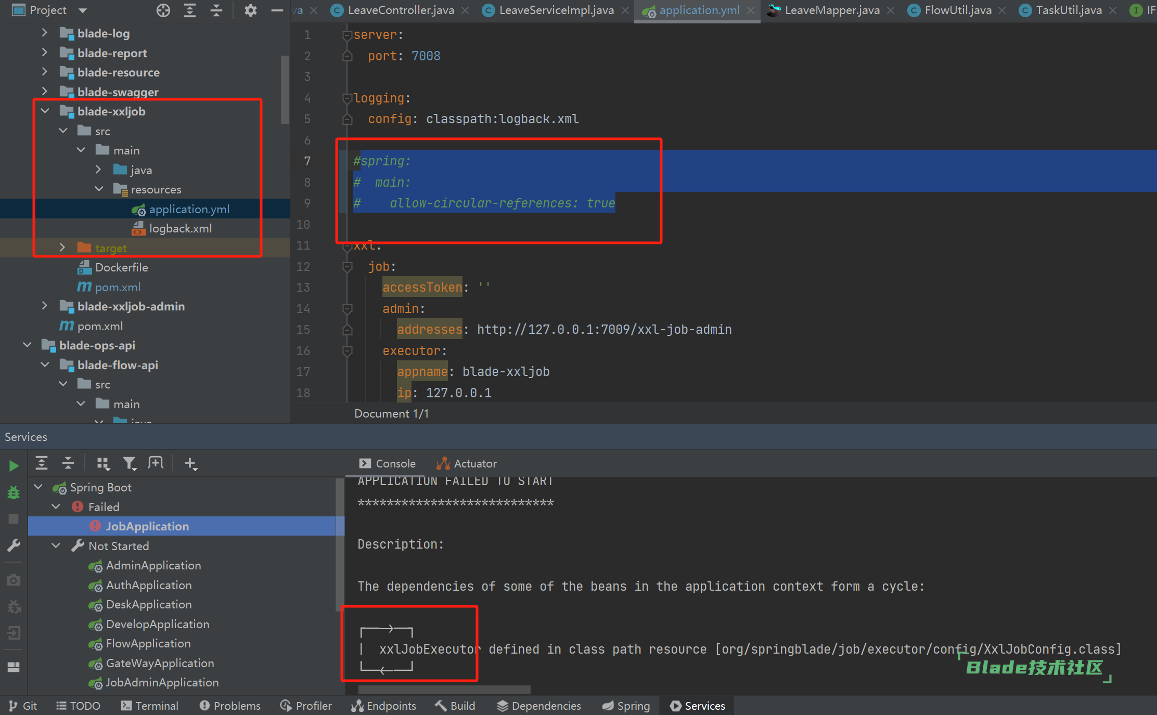Screen dimensions: 1157x715
Task: Open the TODO tool window
Action: point(78,706)
